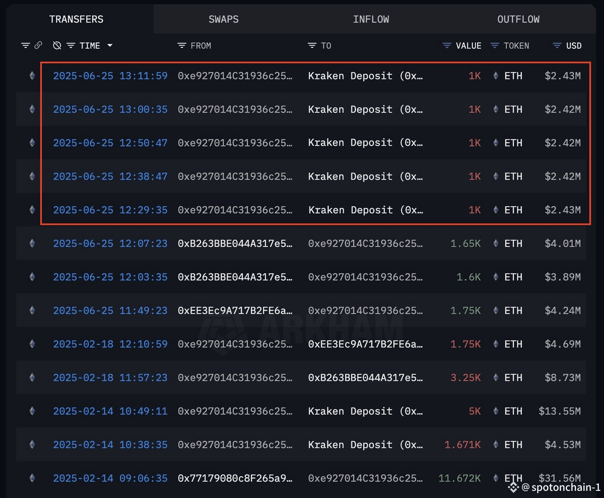Open the TIME column filter icon
The image size is (604, 498).
71,45
